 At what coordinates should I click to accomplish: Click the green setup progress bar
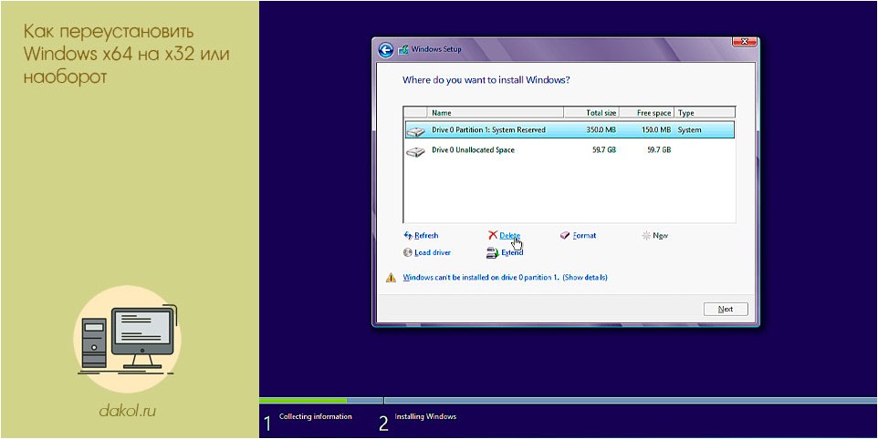[303, 400]
